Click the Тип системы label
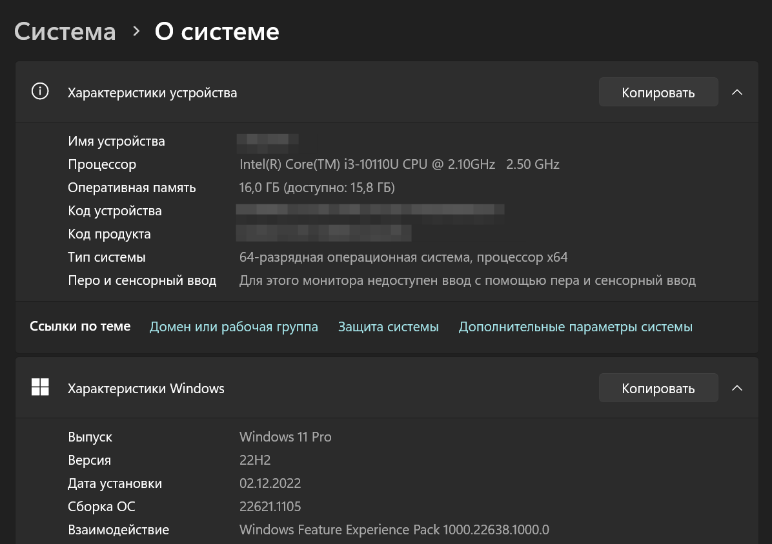Viewport: 772px width, 544px height. (107, 257)
